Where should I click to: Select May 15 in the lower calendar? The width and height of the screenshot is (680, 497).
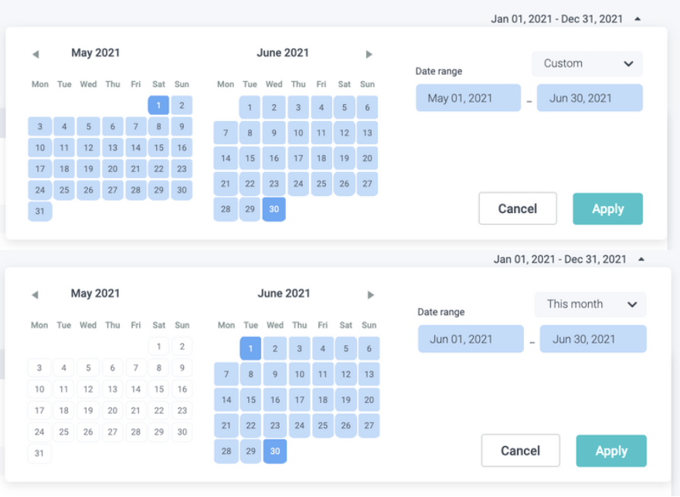click(x=158, y=390)
